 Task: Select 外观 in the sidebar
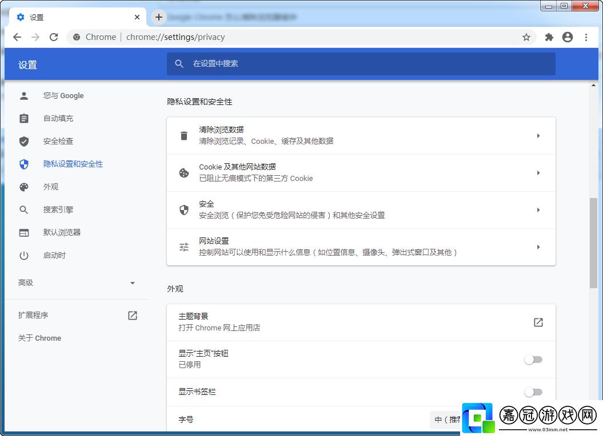51,187
